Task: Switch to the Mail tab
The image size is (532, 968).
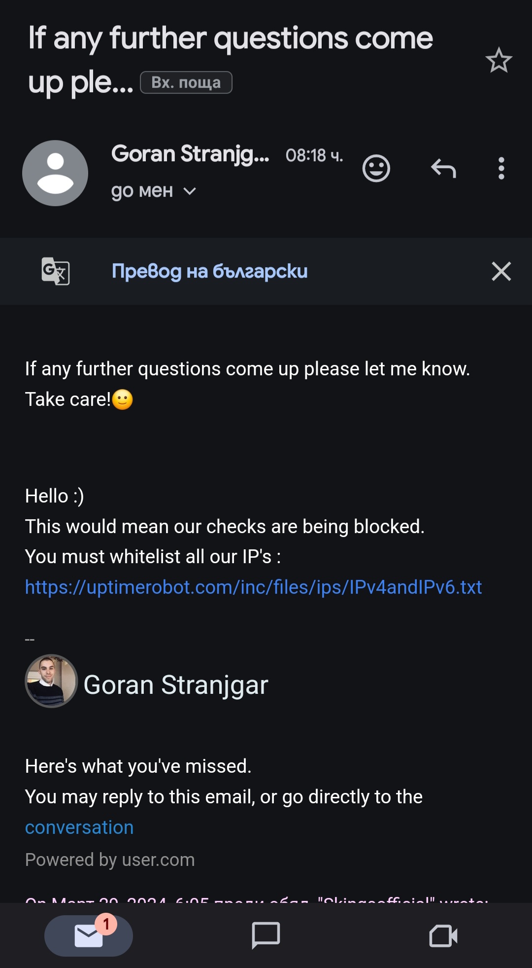Action: point(89,935)
